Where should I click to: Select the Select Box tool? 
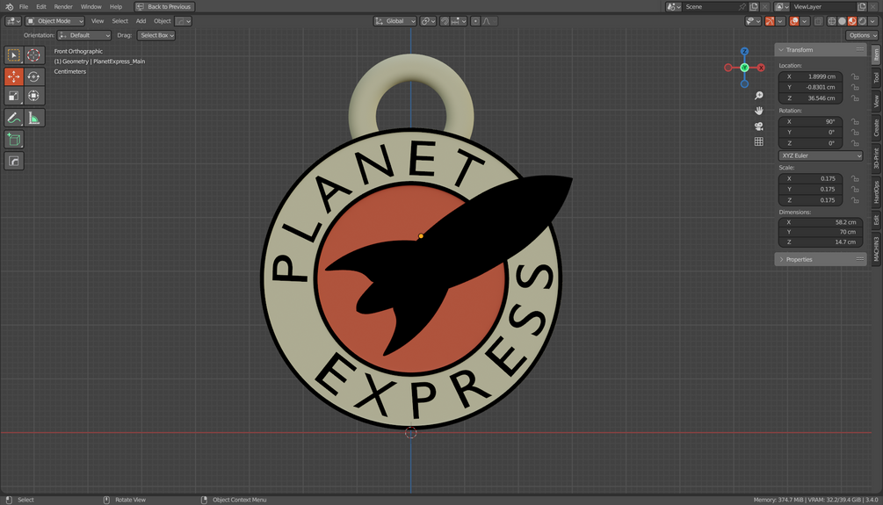(x=13, y=55)
